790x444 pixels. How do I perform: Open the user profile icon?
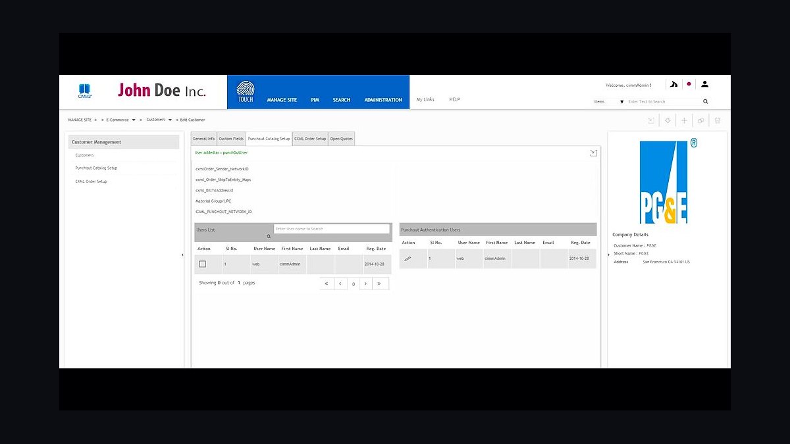[x=704, y=84]
